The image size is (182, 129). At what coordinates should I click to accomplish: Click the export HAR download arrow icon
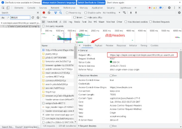(136, 13)
